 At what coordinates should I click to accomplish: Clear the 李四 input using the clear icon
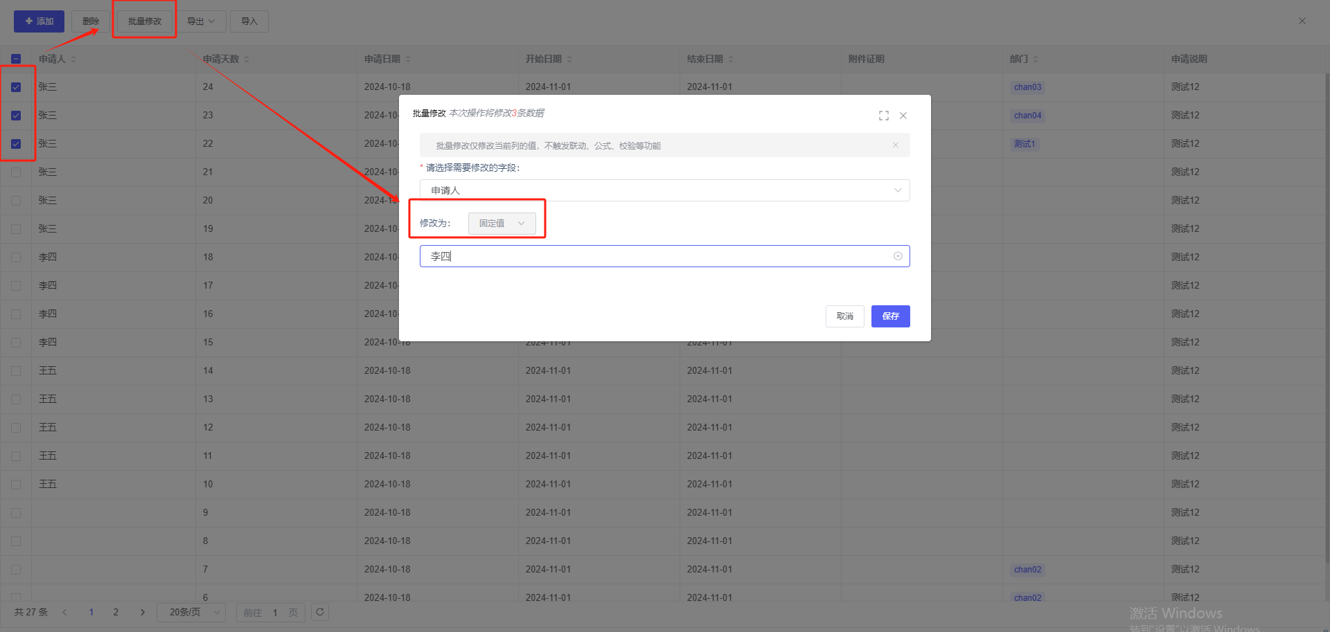point(898,256)
